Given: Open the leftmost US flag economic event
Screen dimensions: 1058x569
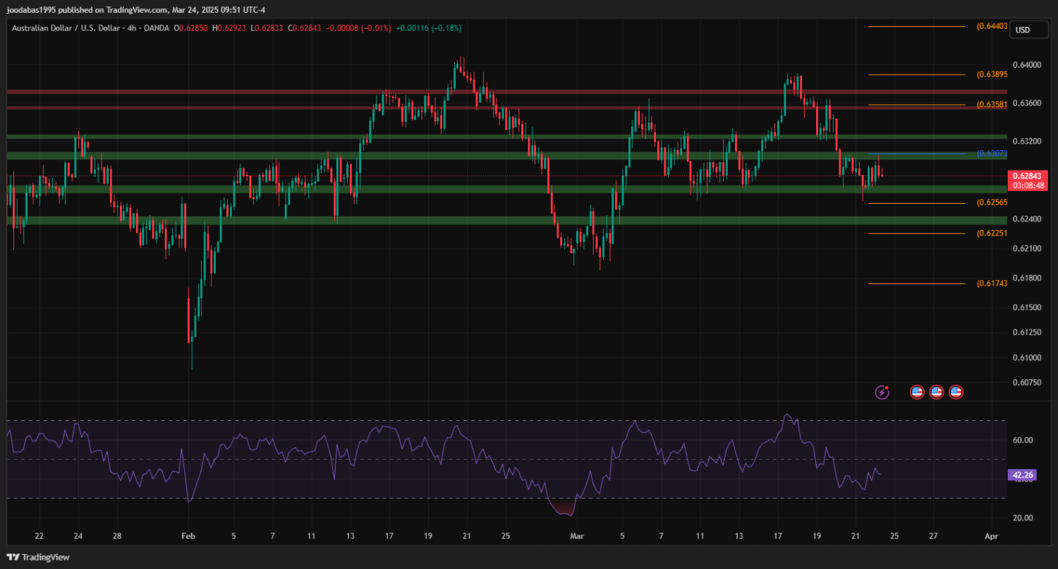Looking at the screenshot, I should click(x=917, y=392).
